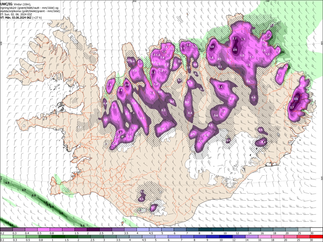The width and height of the screenshot is (323, 242).
Task: Click the light gray upper swatch labeled 25
Action: click(x=304, y=230)
